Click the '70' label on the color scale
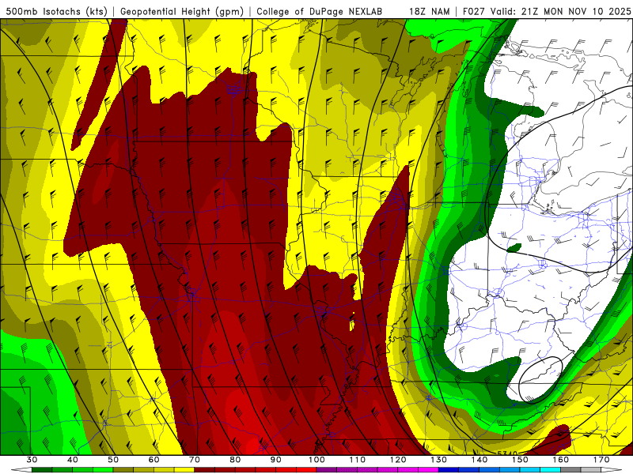Image resolution: width=633 pixels, height=474 pixels. [x=194, y=460]
